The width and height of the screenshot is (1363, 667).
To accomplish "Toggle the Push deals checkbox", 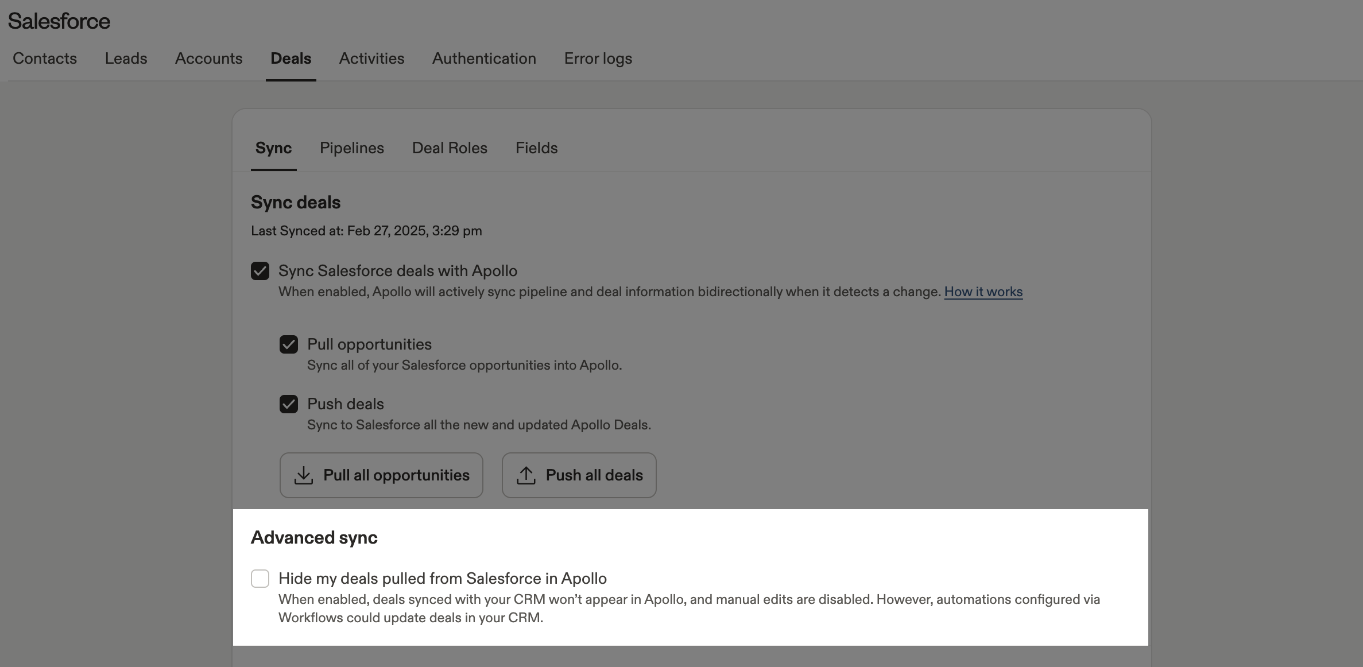I will point(289,404).
